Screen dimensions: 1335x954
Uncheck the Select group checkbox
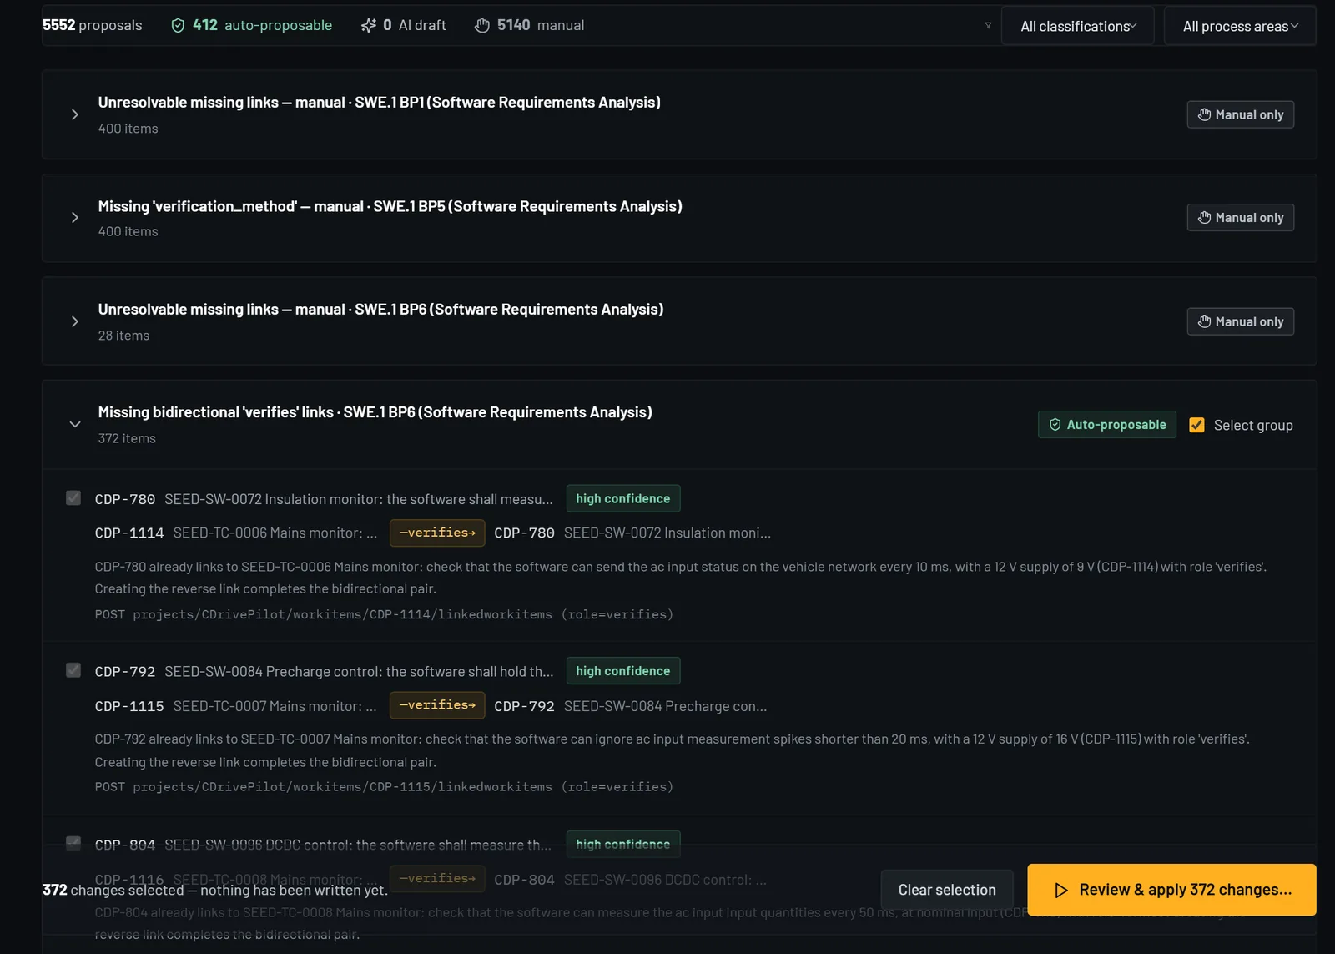click(x=1196, y=425)
